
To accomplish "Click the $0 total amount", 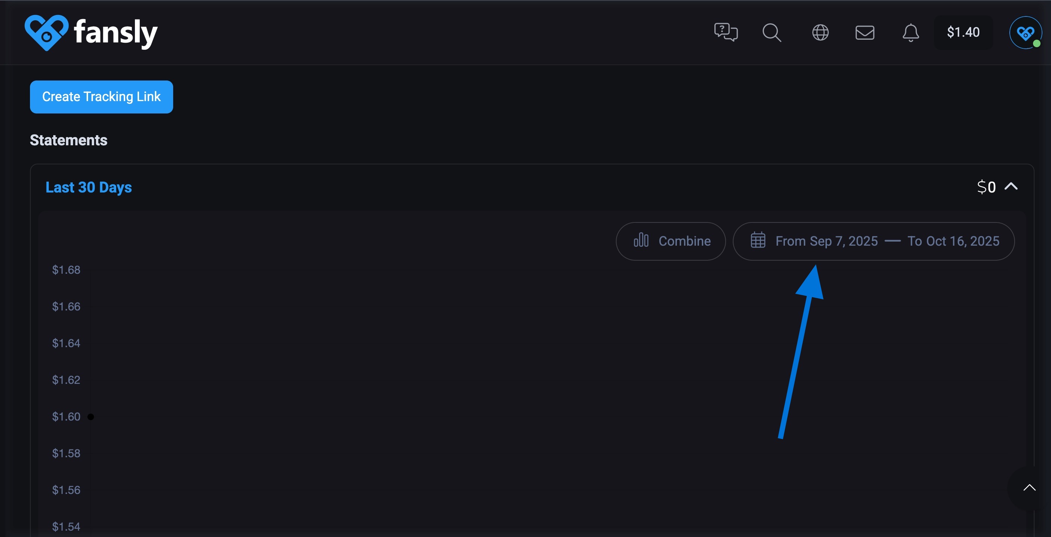I will [x=986, y=187].
